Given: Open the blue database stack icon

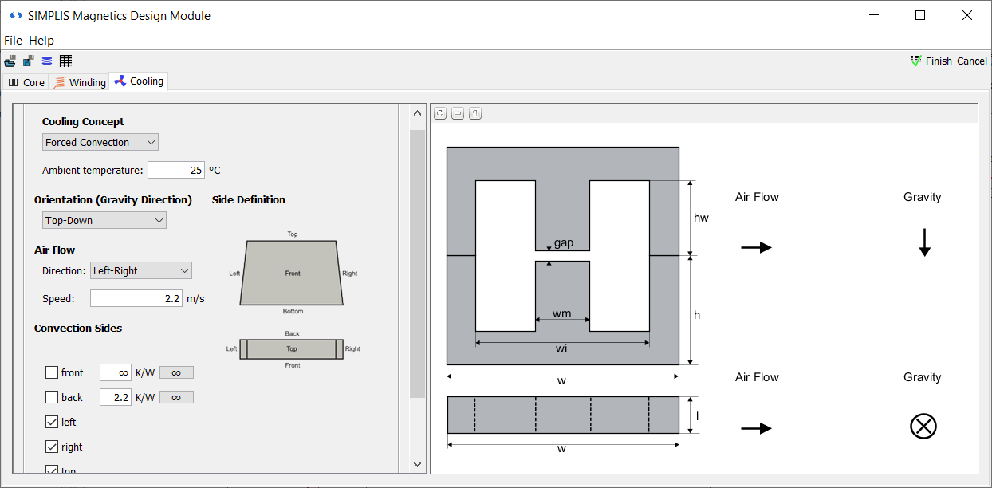Looking at the screenshot, I should (47, 61).
